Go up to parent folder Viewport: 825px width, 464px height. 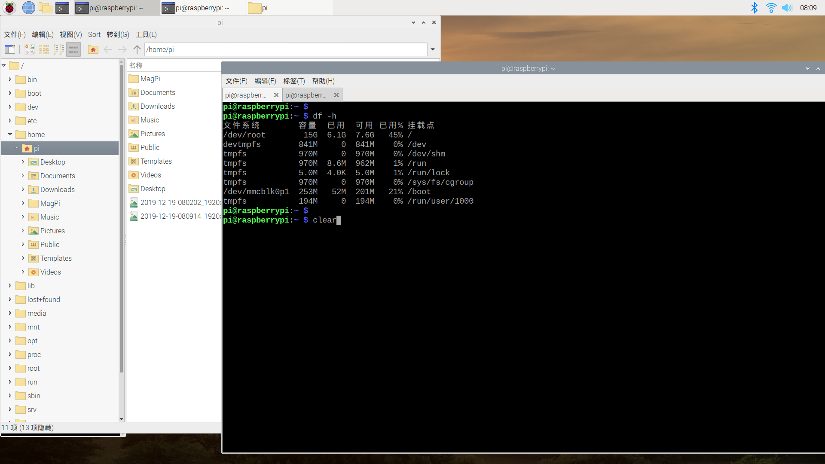click(x=137, y=49)
